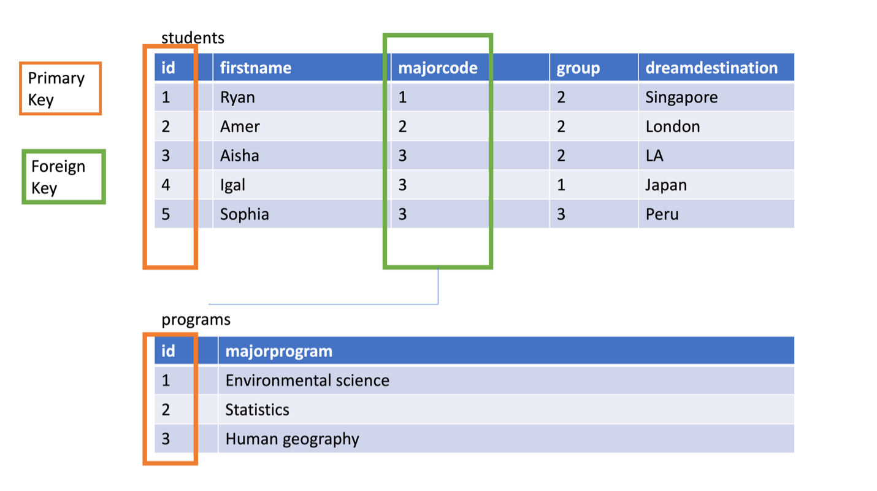Select the Statistics cell
The width and height of the screenshot is (877, 491).
[507, 409]
